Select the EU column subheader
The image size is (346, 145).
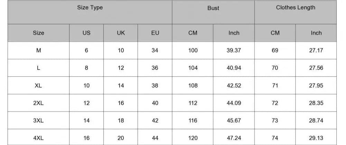coord(155,33)
